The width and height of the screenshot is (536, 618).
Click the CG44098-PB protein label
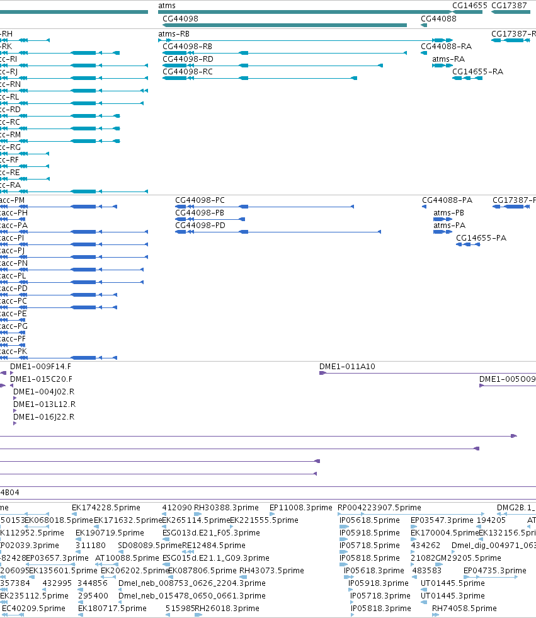[200, 213]
